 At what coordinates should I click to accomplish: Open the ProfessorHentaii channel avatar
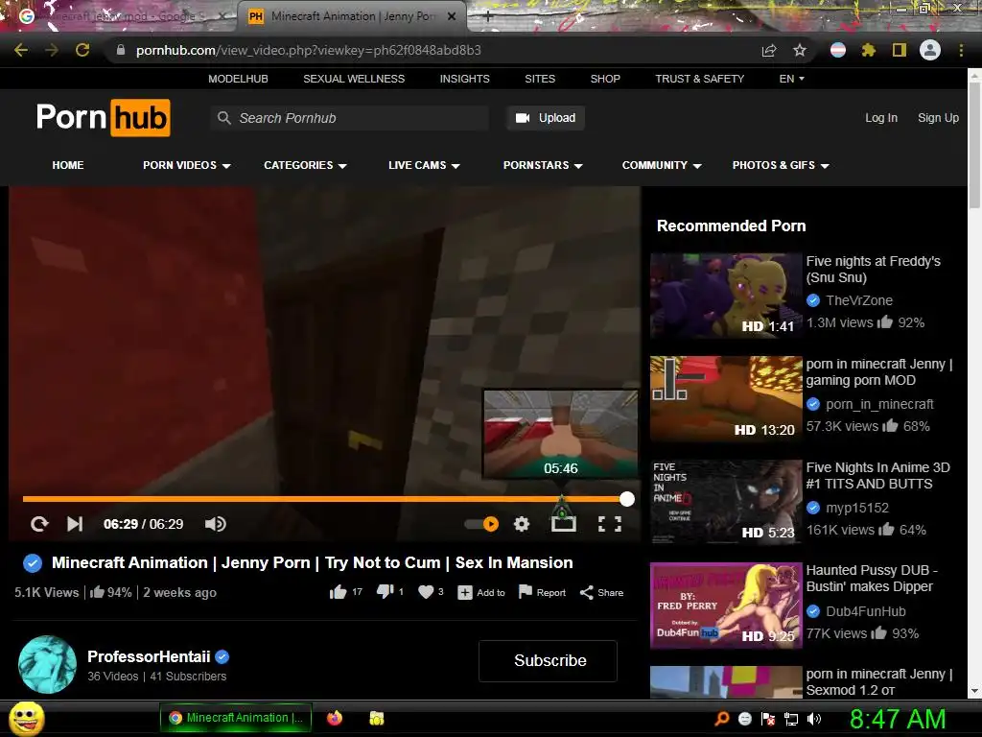click(x=48, y=664)
